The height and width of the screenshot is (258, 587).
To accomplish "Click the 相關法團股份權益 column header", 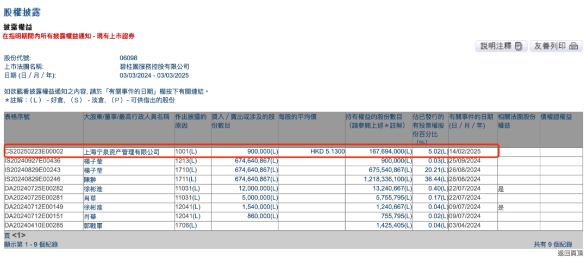I will [517, 121].
